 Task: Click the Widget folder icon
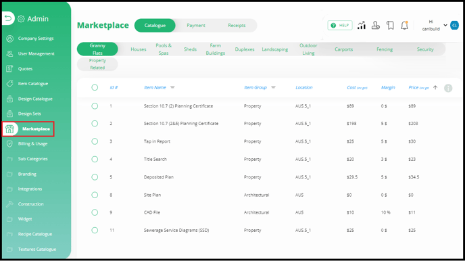point(9,219)
